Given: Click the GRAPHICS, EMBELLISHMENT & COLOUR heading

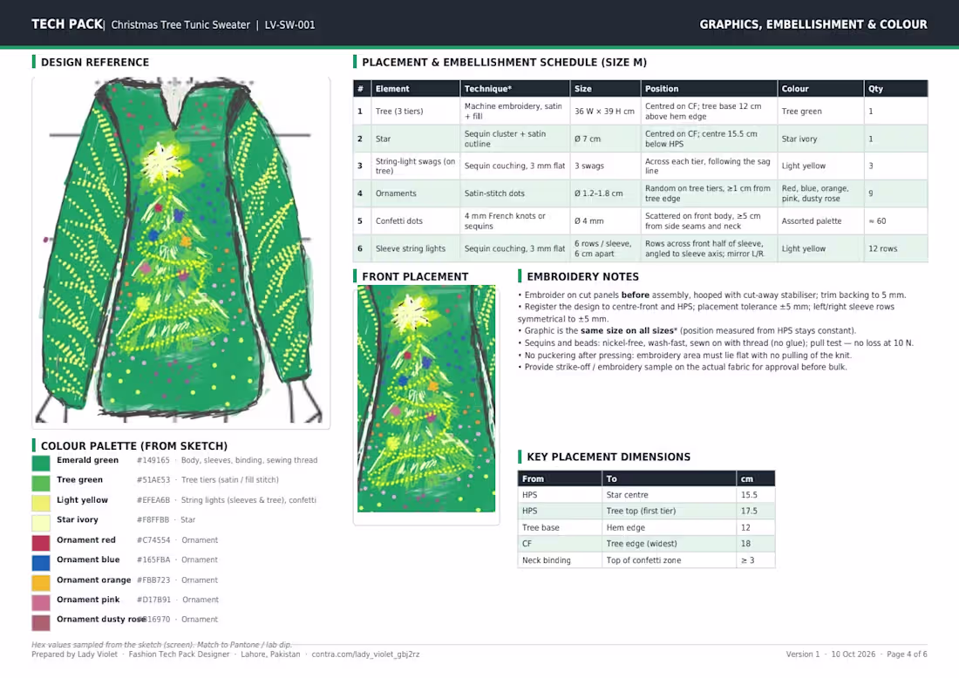Looking at the screenshot, I should point(813,24).
